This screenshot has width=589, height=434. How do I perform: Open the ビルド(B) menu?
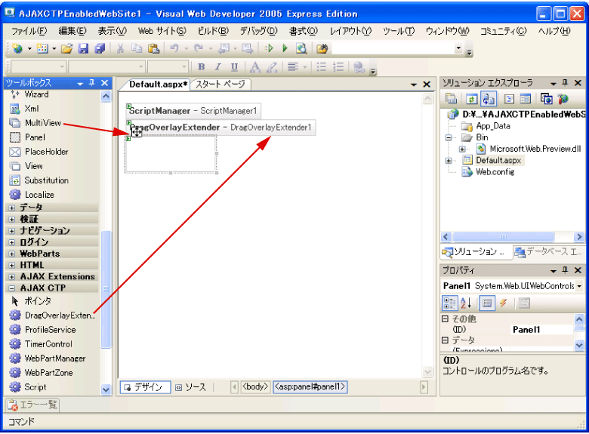213,31
